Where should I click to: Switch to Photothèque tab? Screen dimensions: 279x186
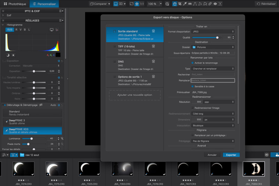15,4
